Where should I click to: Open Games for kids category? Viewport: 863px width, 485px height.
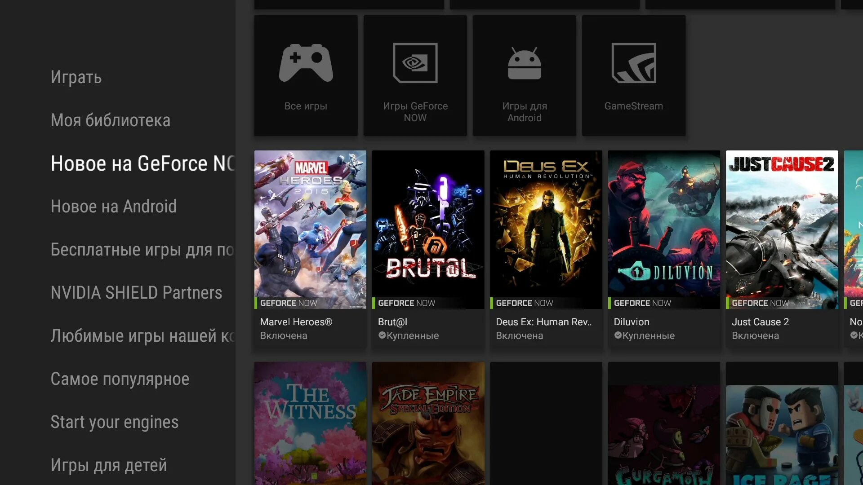pos(108,465)
